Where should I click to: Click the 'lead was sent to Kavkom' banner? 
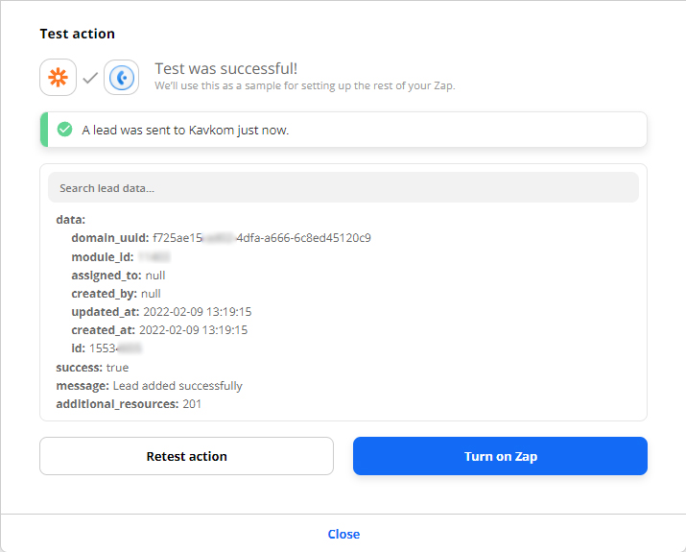343,130
